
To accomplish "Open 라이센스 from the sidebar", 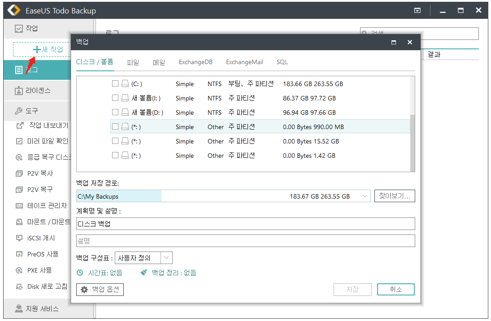I will 38,91.
